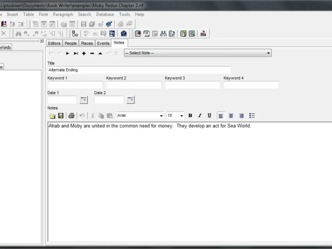Click the yellow split columns icon

click(x=183, y=34)
